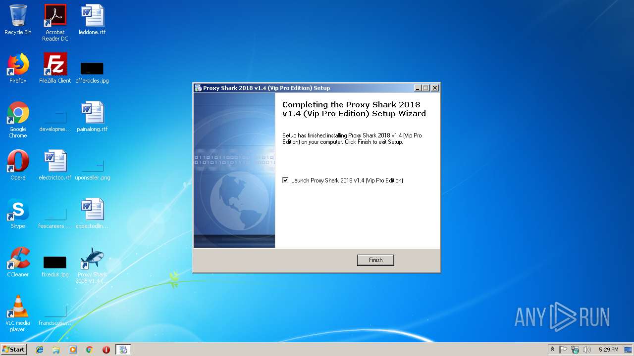
Task: Select franciscosu... desktop file
Action: 55,314
